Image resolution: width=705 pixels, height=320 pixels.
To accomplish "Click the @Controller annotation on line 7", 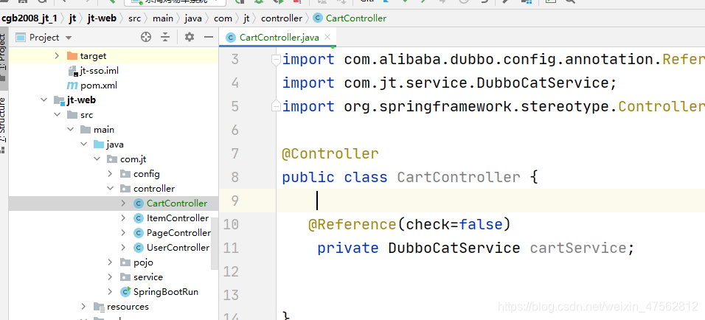I will click(330, 153).
